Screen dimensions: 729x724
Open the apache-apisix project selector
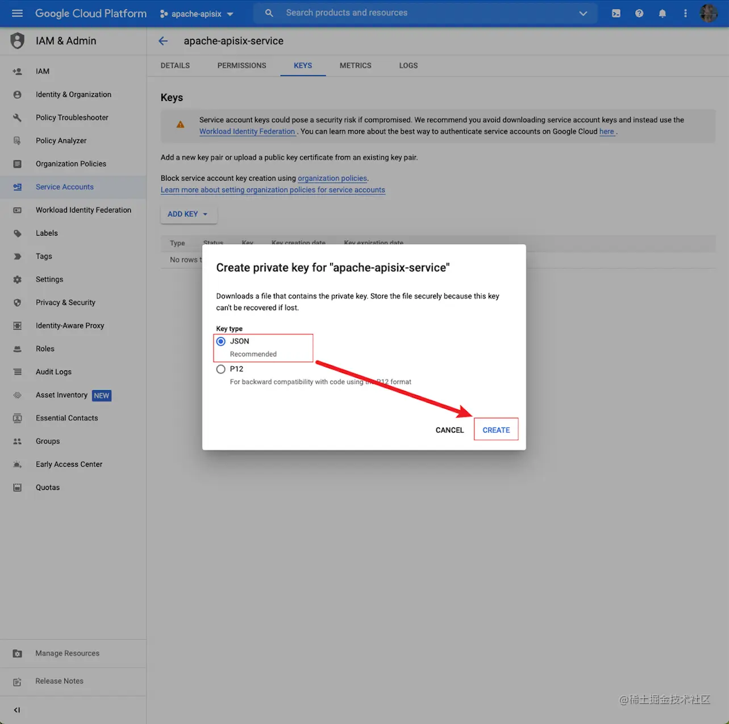pos(197,14)
